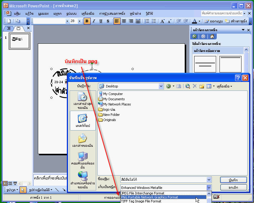Click the dialog Back navigation icon
Screen dimensions: 254x203
point(169,86)
